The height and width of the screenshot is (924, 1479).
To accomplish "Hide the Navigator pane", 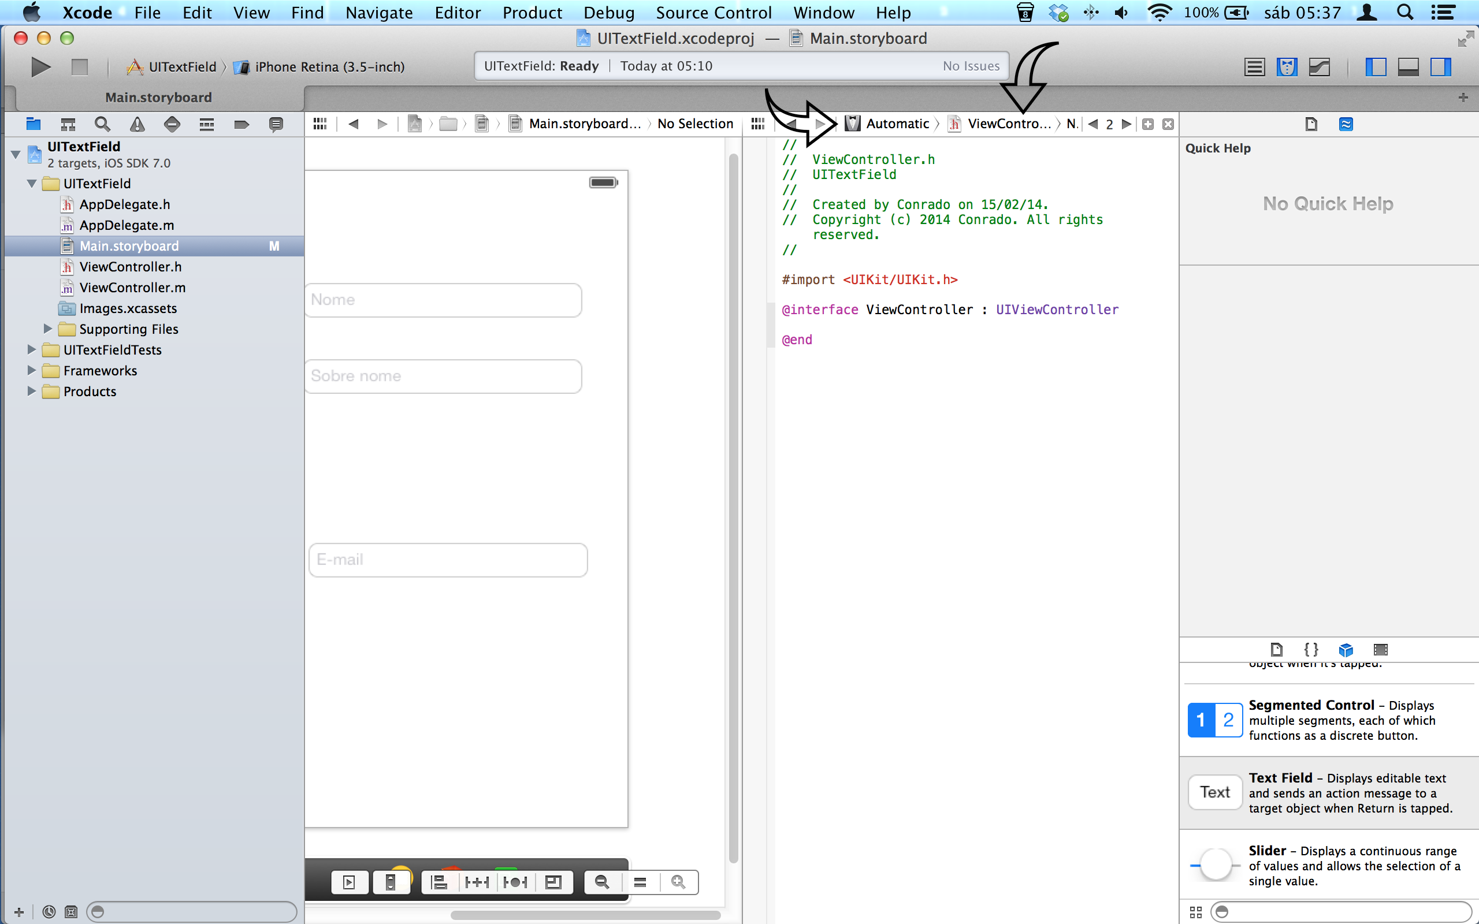I will [x=1375, y=66].
